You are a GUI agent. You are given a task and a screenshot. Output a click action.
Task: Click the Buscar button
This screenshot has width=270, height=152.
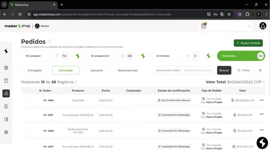(224, 70)
